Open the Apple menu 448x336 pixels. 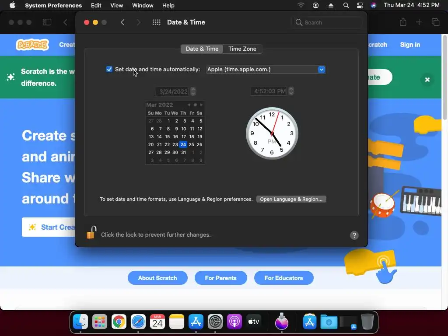(x=12, y=5)
